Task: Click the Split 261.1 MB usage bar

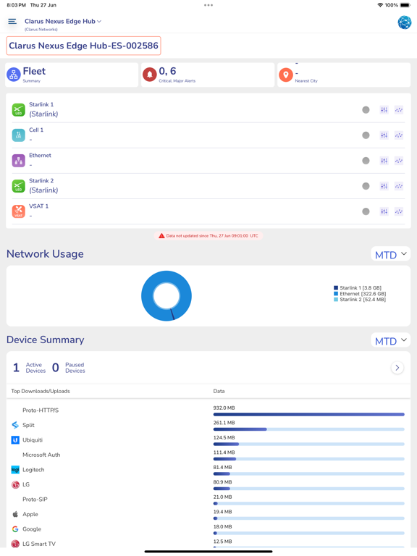Action: coord(309,429)
